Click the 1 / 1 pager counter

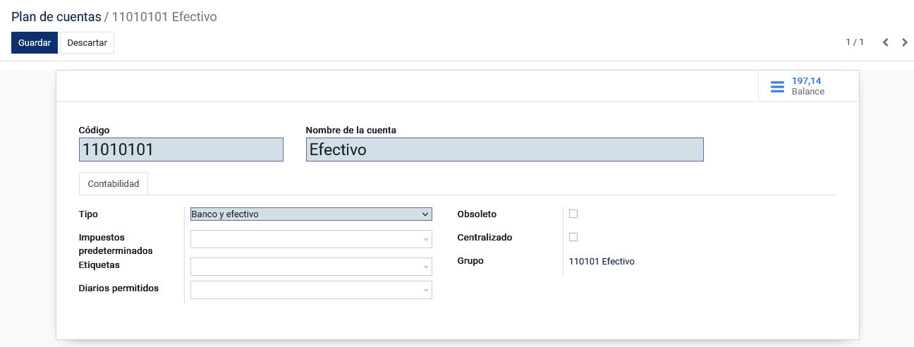pyautogui.click(x=855, y=42)
